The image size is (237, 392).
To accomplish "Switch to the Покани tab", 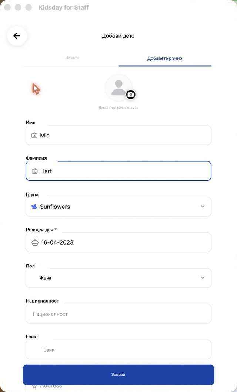I will coord(72,58).
